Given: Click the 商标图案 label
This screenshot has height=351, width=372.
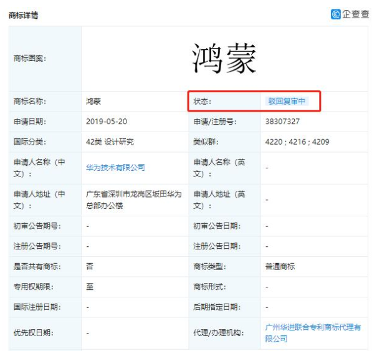Looking at the screenshot, I should pyautogui.click(x=30, y=59).
